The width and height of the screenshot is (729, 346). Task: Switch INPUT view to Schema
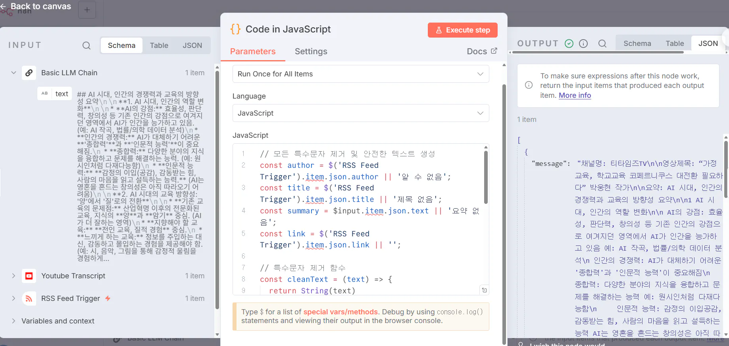tap(121, 46)
